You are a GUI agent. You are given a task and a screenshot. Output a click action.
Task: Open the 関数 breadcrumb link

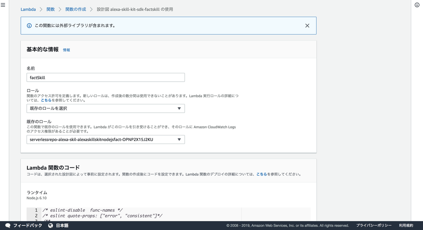(50, 9)
